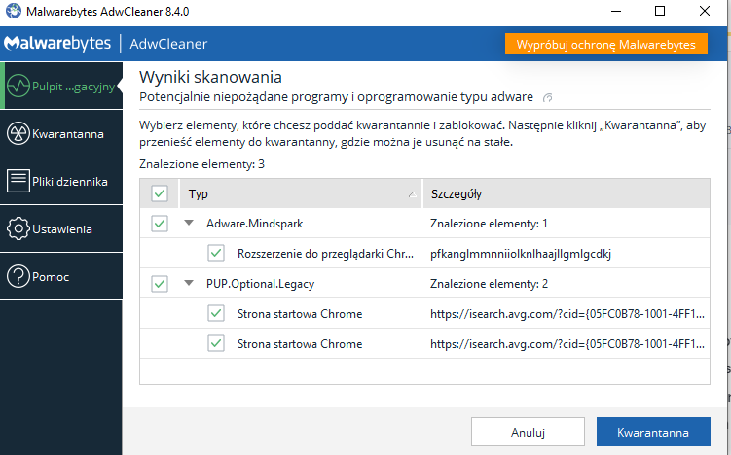The width and height of the screenshot is (731, 455).
Task: Toggle the select-all checkbox in table header
Action: coord(160,193)
